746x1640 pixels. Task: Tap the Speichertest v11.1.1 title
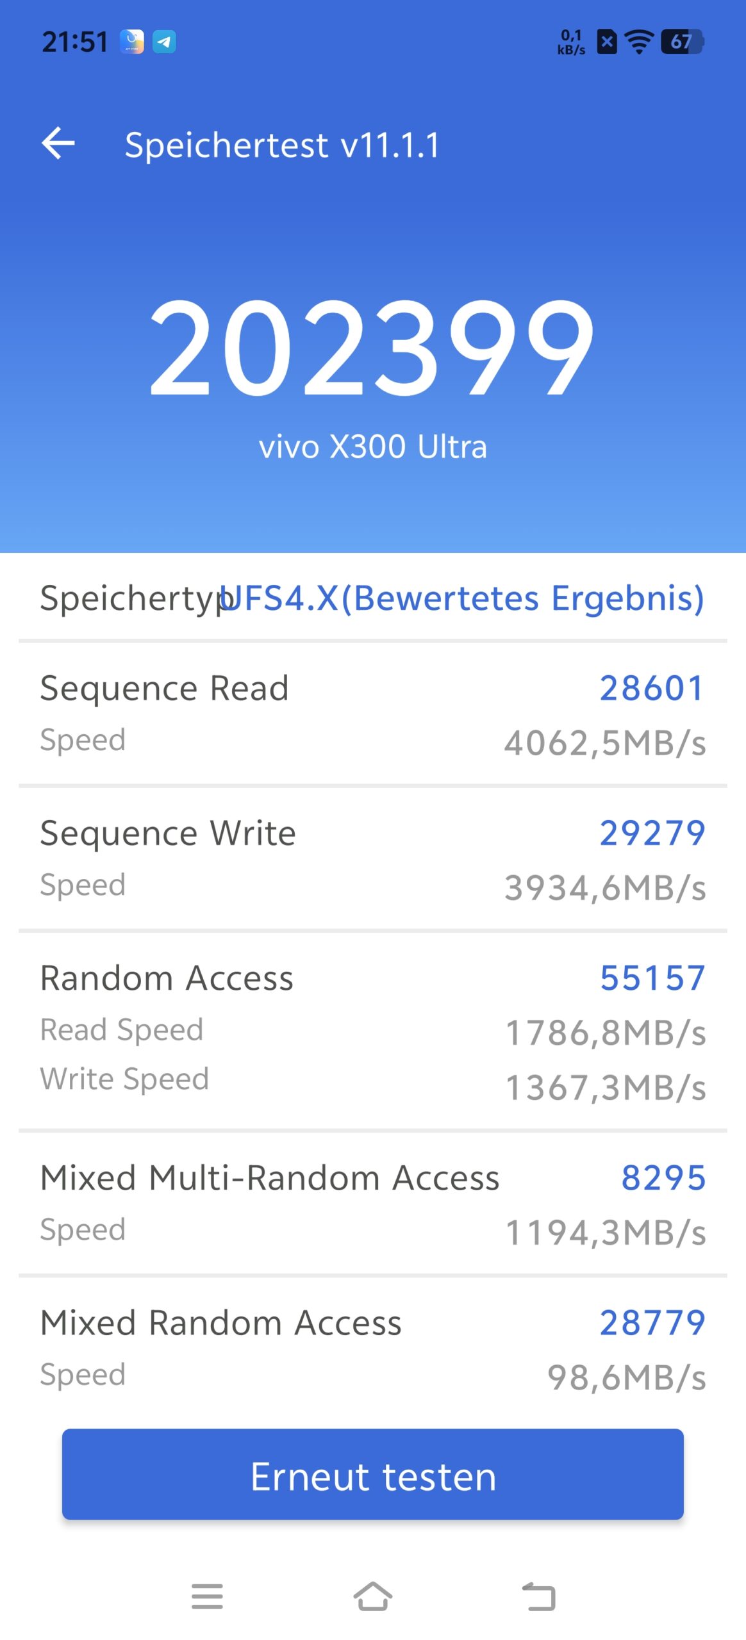point(283,145)
